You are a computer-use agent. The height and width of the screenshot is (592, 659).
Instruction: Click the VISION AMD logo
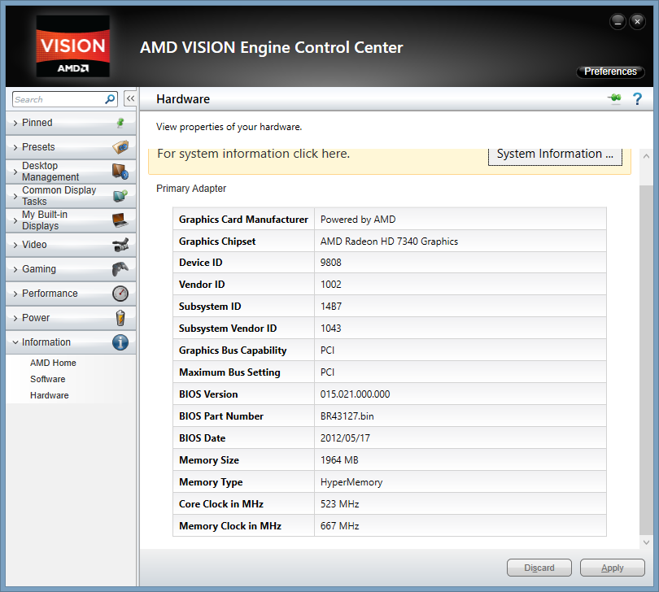coord(72,46)
